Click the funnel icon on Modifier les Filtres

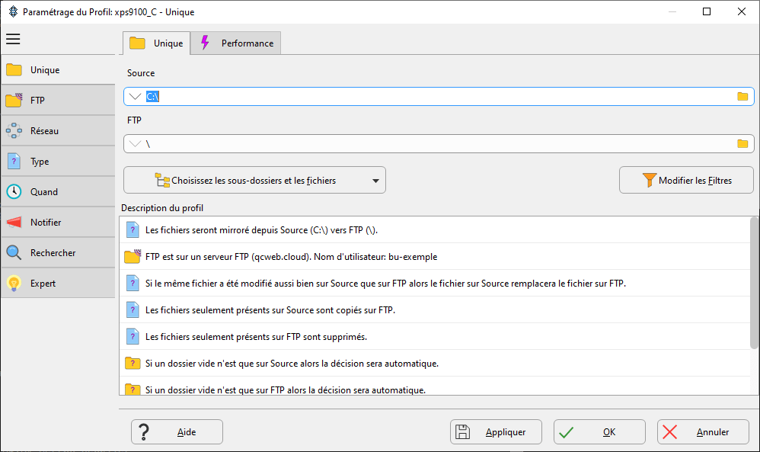point(649,180)
